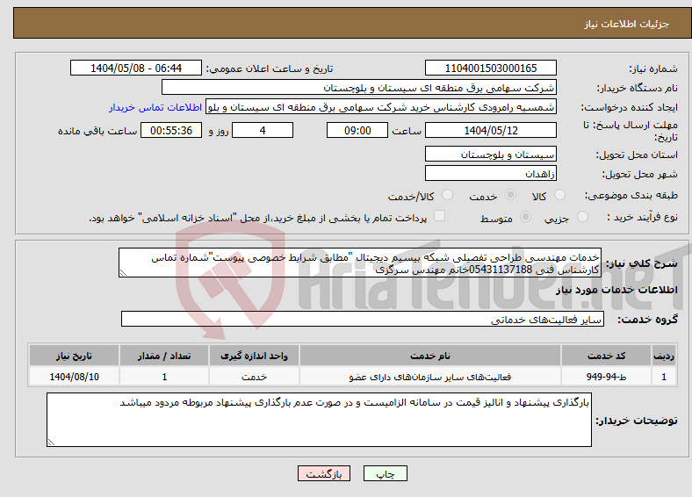Screen dimensions: 692x497
Task: Toggle the اسناد خزانه اسلامی payment checkbox
Action: tap(440, 216)
